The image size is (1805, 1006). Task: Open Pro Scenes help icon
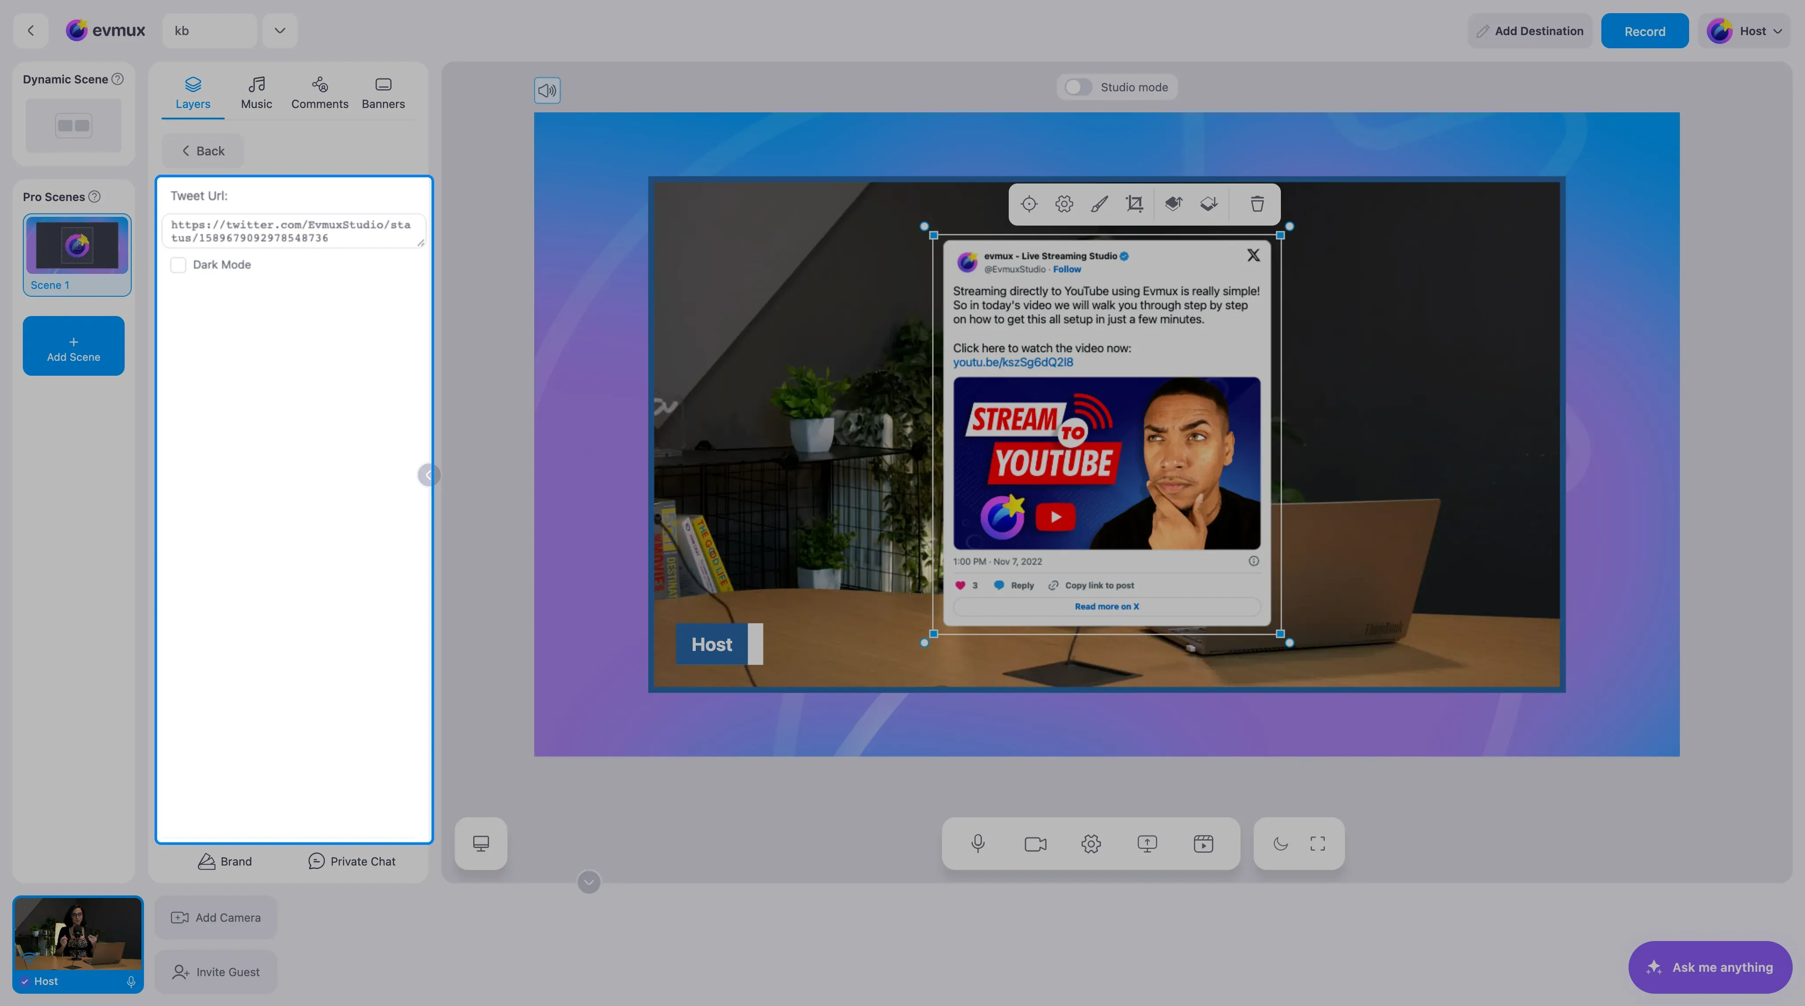[x=94, y=197]
